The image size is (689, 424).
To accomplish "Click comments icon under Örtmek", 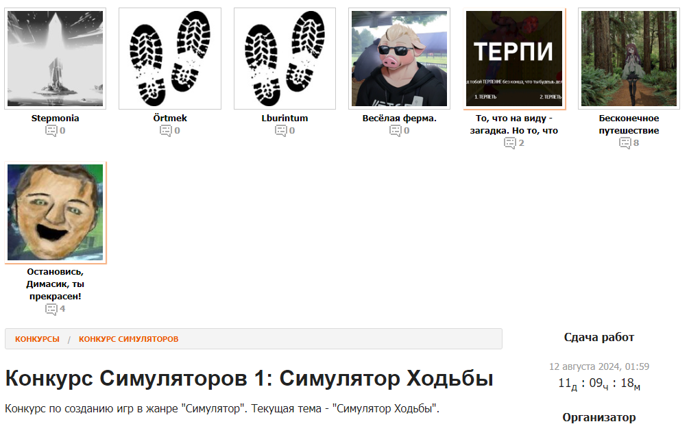I will pyautogui.click(x=166, y=131).
